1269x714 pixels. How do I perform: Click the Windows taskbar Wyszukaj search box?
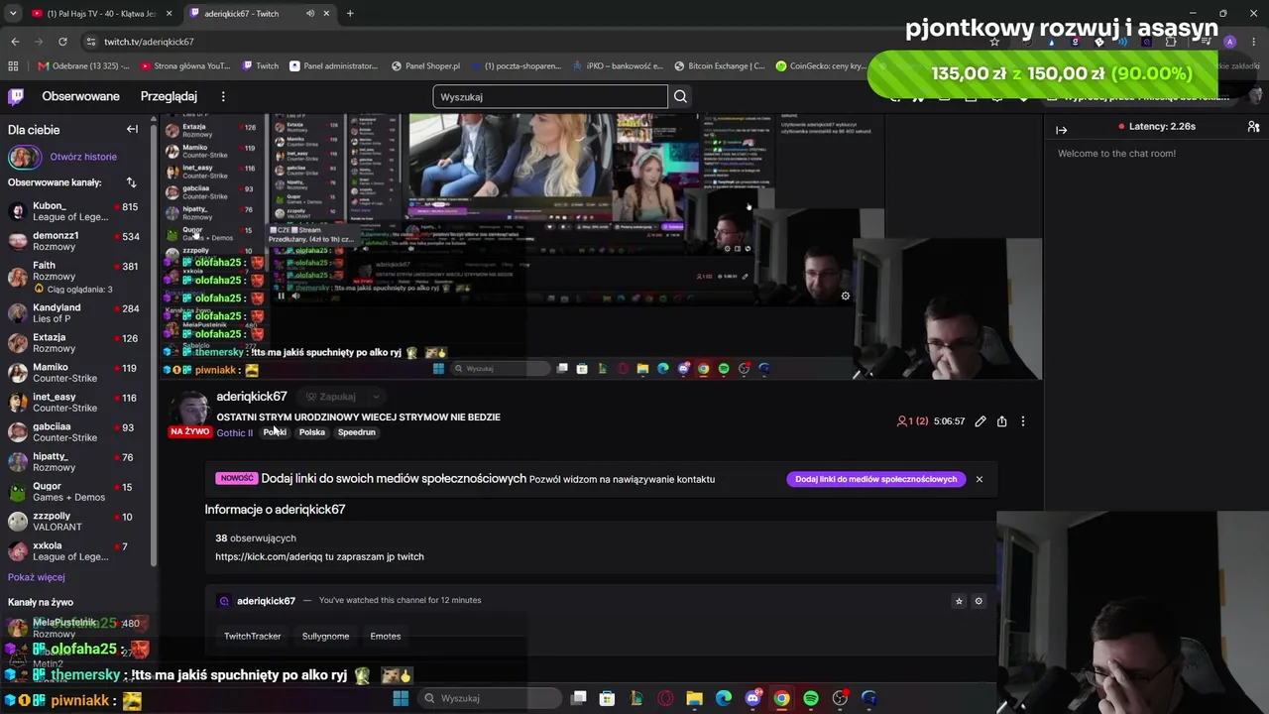[488, 698]
